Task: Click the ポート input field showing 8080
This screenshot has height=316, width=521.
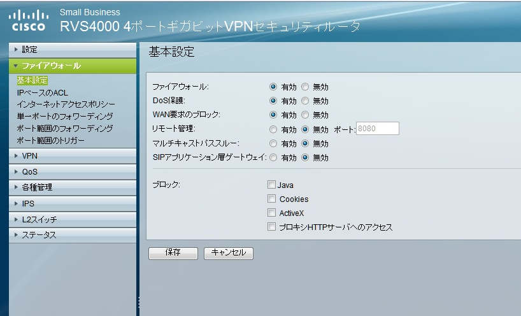Action: [x=378, y=129]
